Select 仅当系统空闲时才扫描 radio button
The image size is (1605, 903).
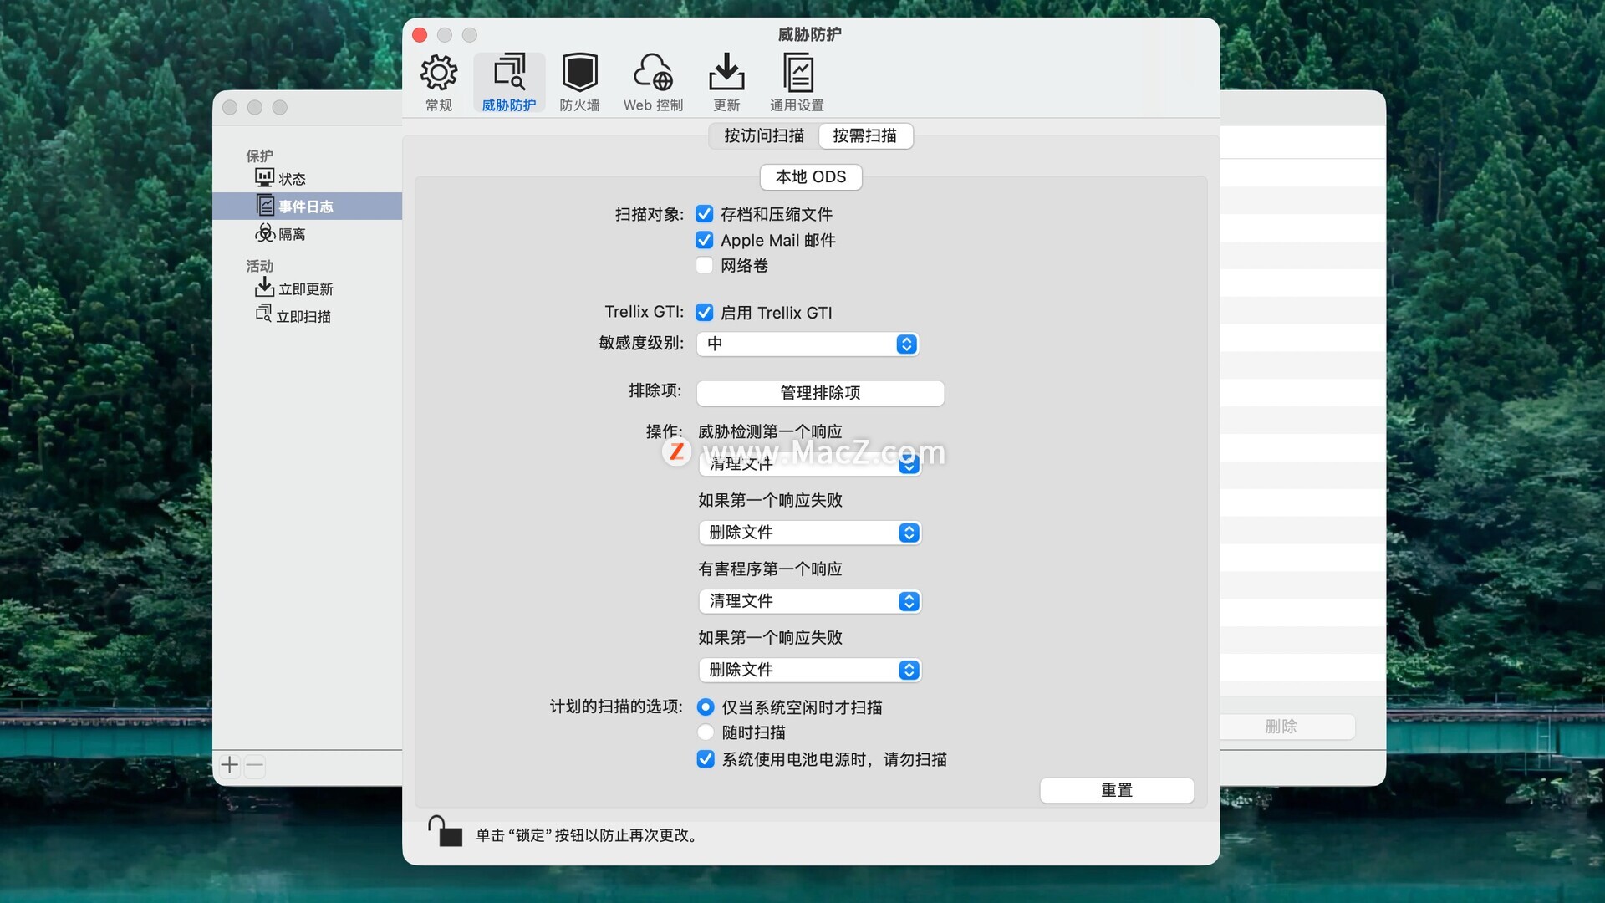tap(706, 707)
